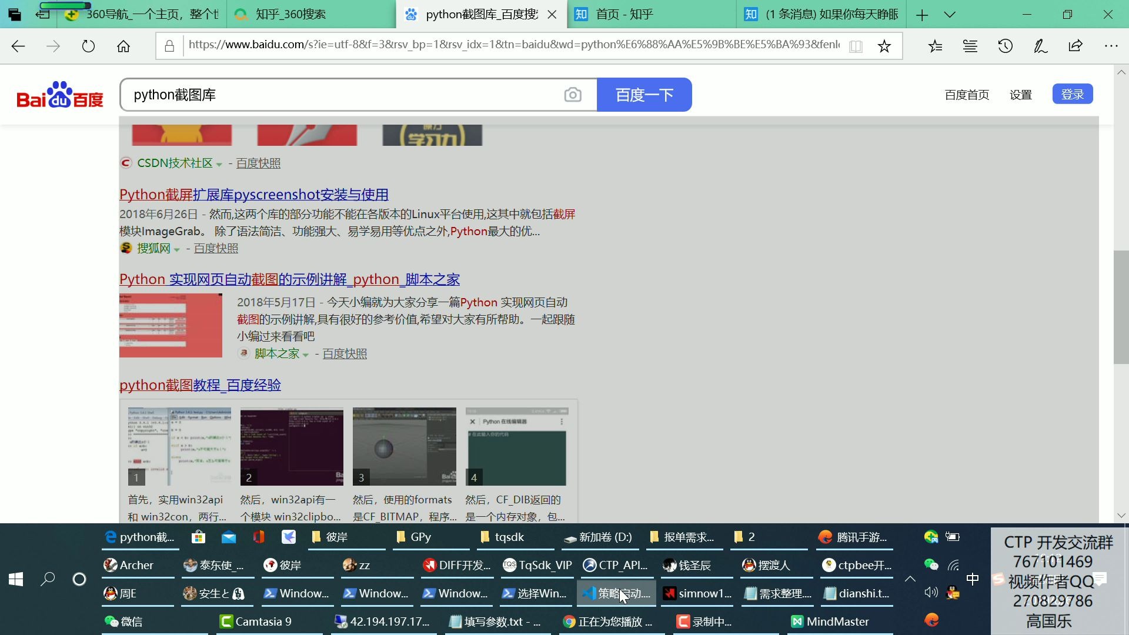Open python截图教程_百度经验 result link
The image size is (1129, 635).
click(200, 385)
